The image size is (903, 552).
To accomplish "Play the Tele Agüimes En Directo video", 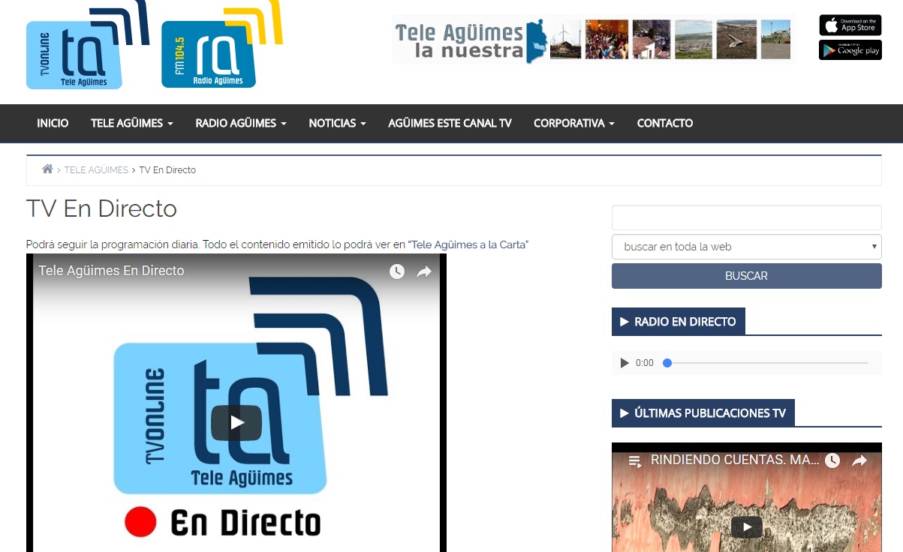I will tap(236, 422).
